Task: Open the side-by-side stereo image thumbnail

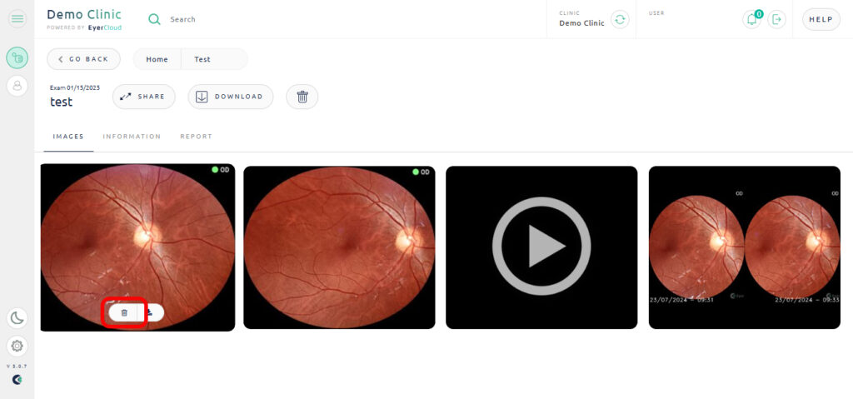Action: point(744,247)
